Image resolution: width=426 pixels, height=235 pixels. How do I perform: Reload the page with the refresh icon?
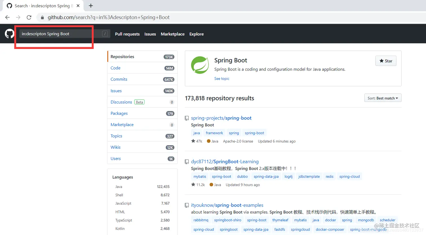29,17
